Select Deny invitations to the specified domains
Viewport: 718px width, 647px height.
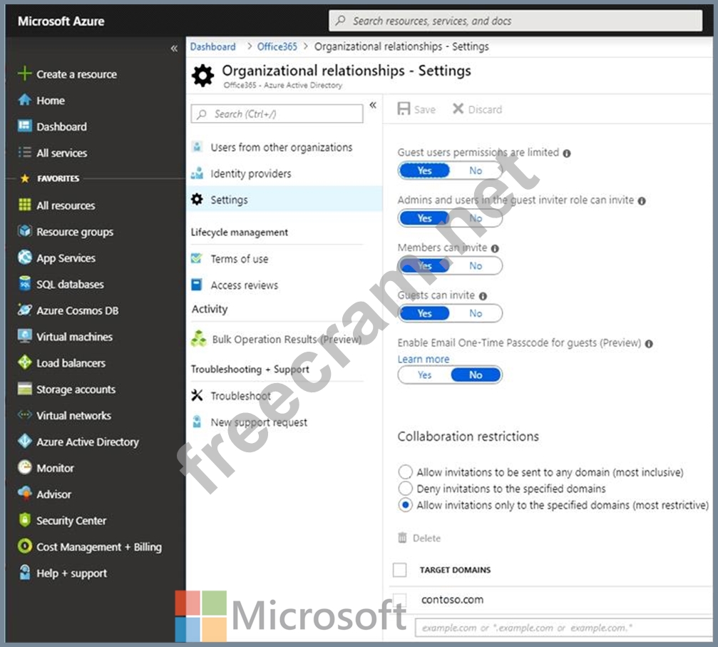405,489
